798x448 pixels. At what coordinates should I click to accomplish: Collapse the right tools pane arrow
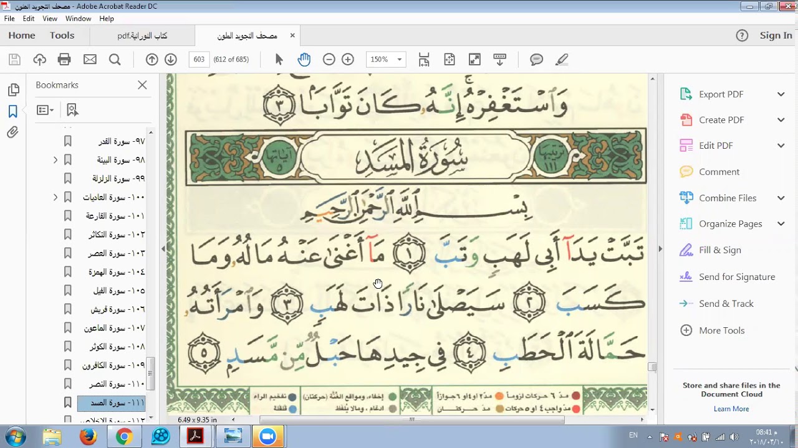pyautogui.click(x=660, y=248)
